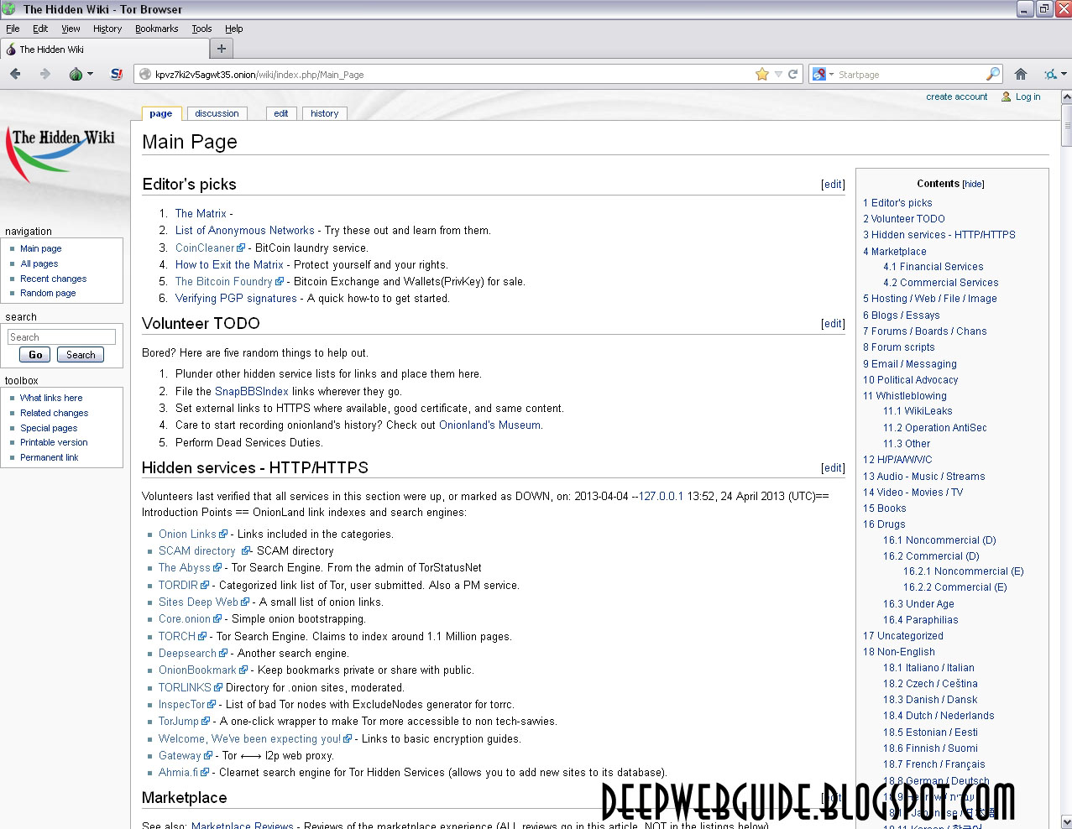
Task: Open the Tor button dropdown arrow
Action: point(90,74)
